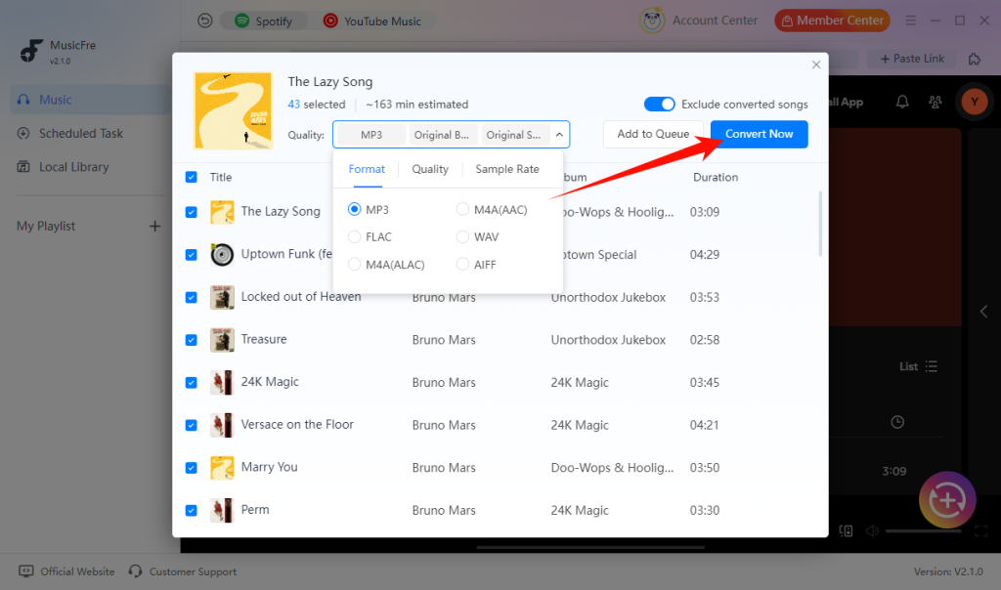Mute the volume with speaker icon
This screenshot has width=1001, height=590.
pyautogui.click(x=872, y=530)
